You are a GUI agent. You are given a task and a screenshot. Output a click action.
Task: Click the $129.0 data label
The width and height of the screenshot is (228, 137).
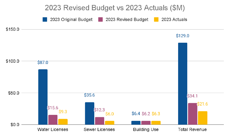tap(183, 36)
